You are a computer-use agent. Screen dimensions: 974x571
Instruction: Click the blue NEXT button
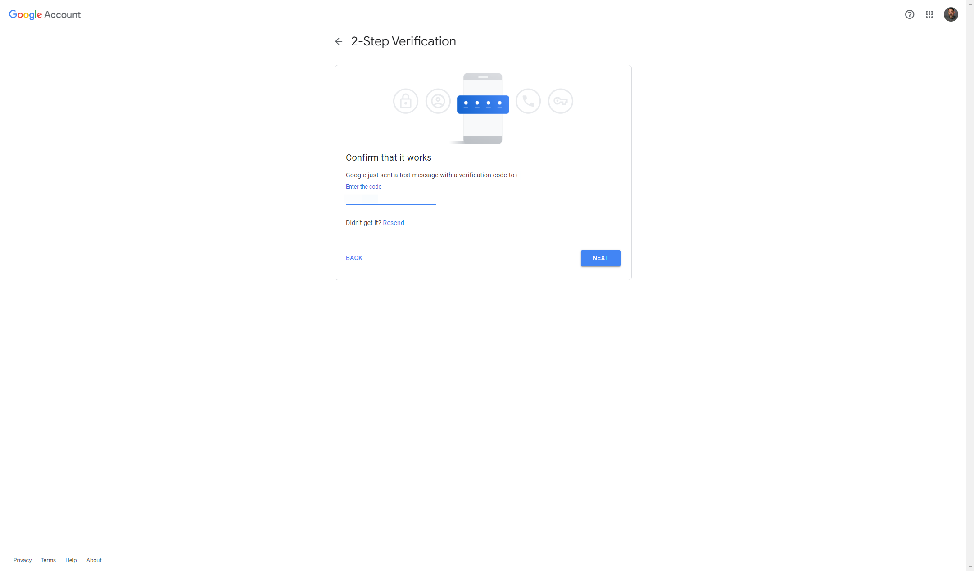[x=600, y=258]
